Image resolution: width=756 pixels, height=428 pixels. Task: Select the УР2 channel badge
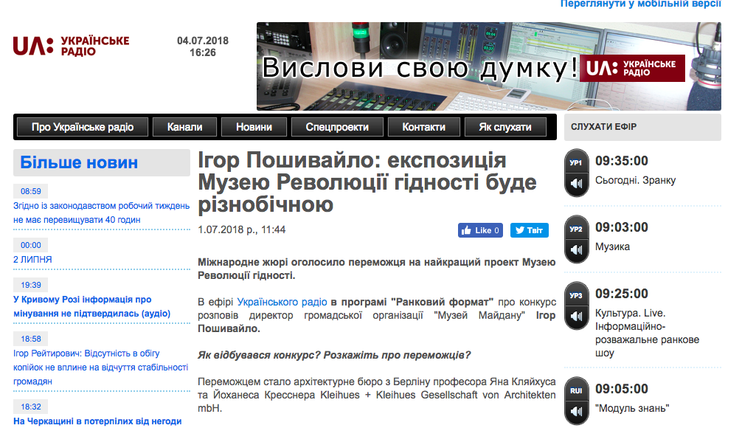coord(576,229)
